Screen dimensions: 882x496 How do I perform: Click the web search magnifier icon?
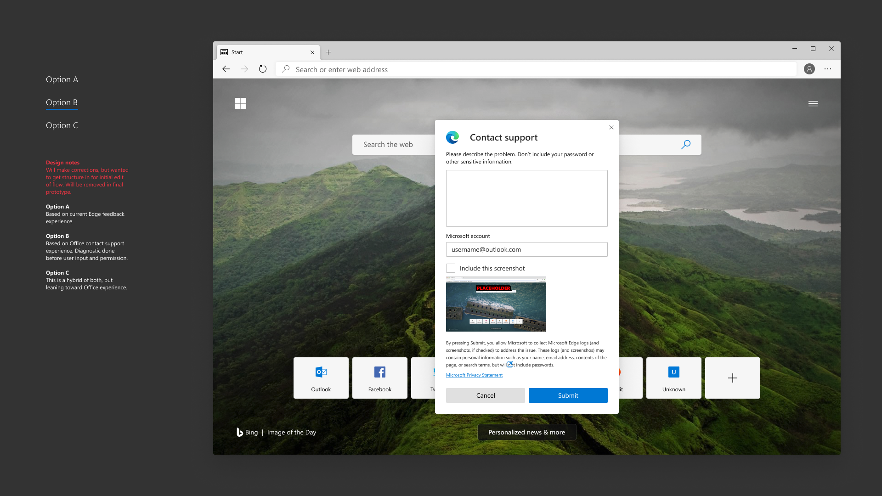(686, 145)
